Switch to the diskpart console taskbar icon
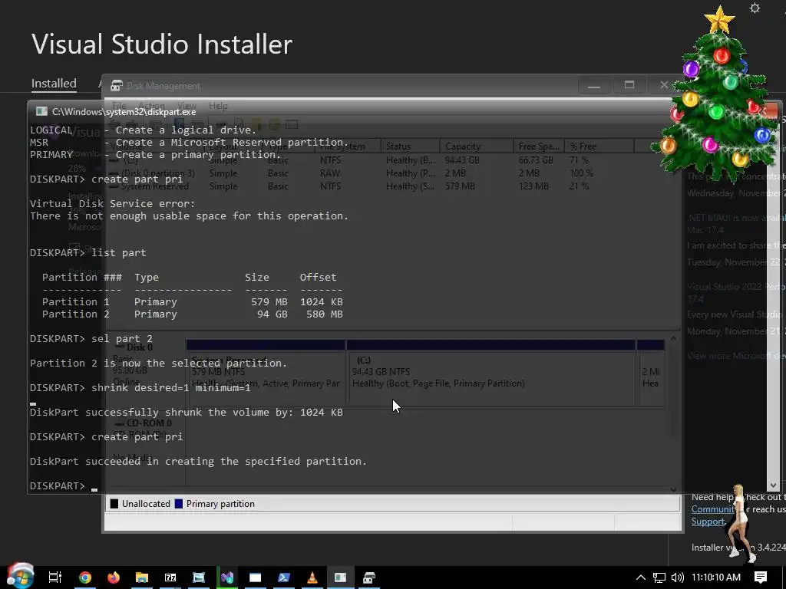This screenshot has width=786, height=589. point(340,577)
